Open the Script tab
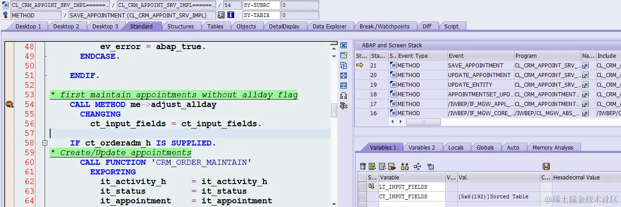Viewport: 621px width, 207px height. 451,26
